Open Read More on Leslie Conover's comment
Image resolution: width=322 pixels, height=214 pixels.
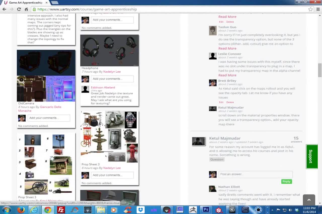tap(227, 75)
